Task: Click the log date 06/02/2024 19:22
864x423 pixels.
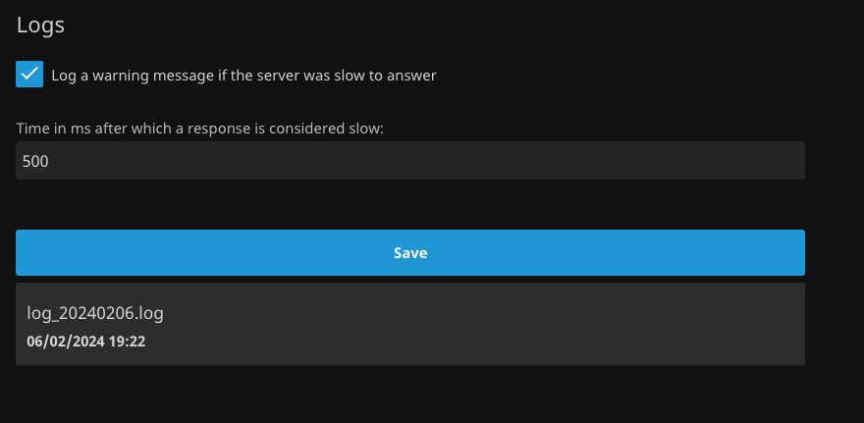Action: pos(86,342)
